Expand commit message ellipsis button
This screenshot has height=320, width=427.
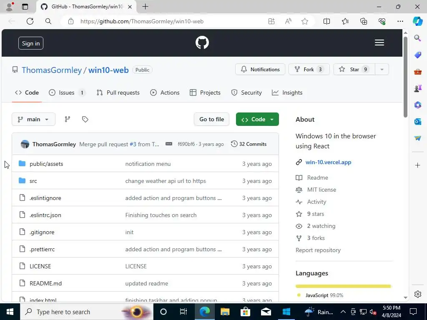[x=169, y=144]
